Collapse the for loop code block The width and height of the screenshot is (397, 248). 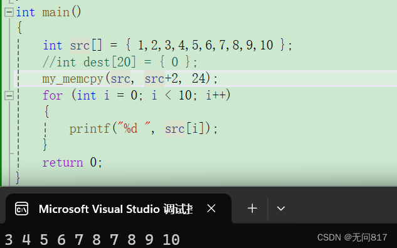click(x=9, y=96)
